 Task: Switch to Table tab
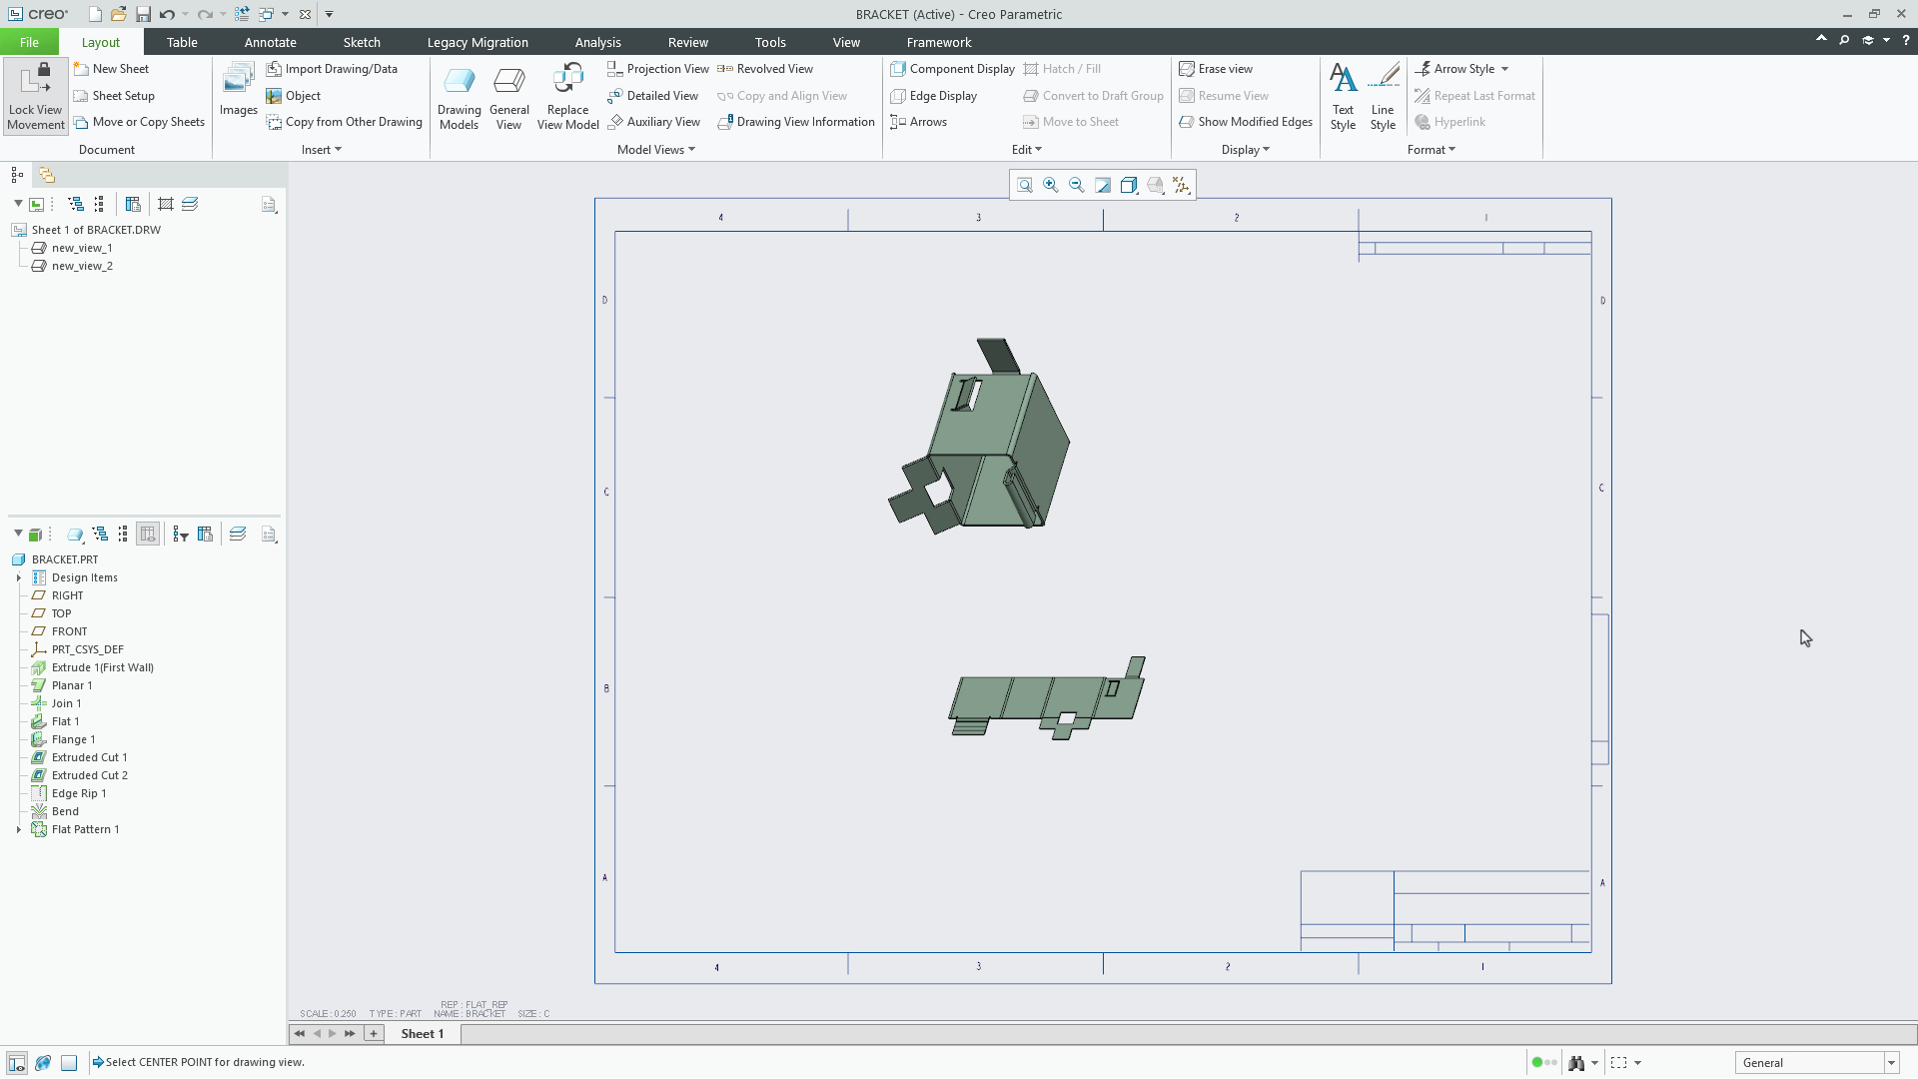click(182, 42)
